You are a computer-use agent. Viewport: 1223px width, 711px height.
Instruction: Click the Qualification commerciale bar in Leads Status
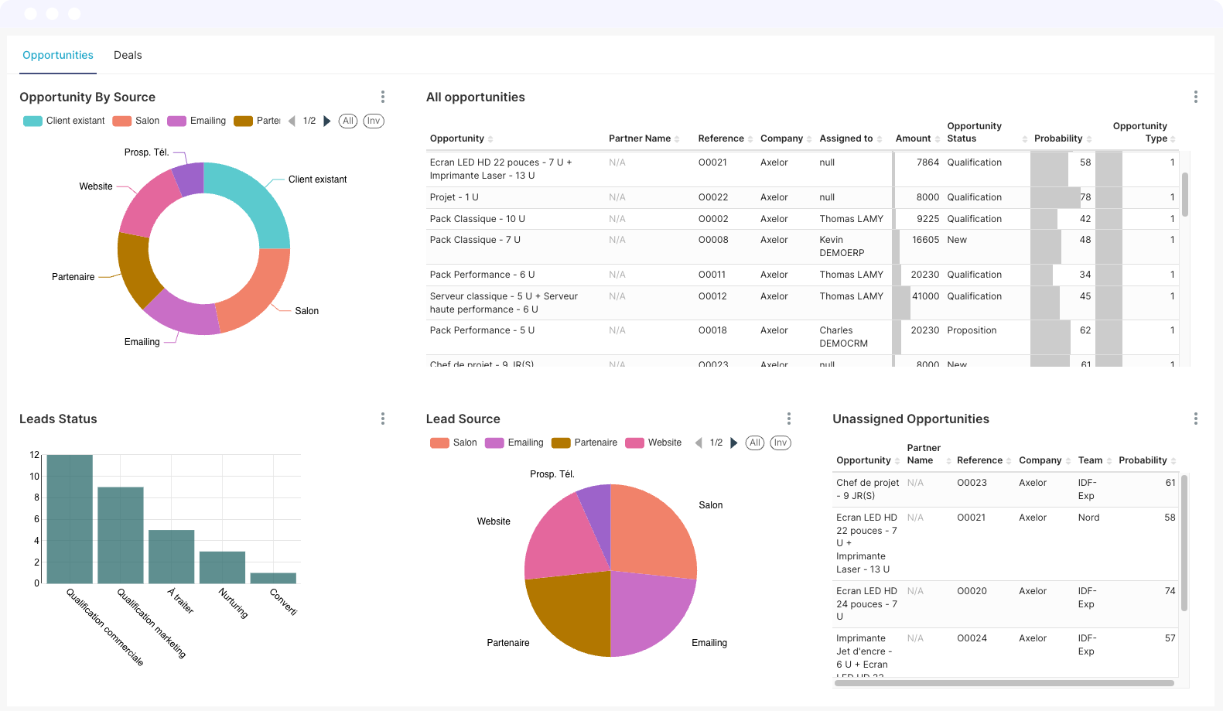click(x=70, y=518)
